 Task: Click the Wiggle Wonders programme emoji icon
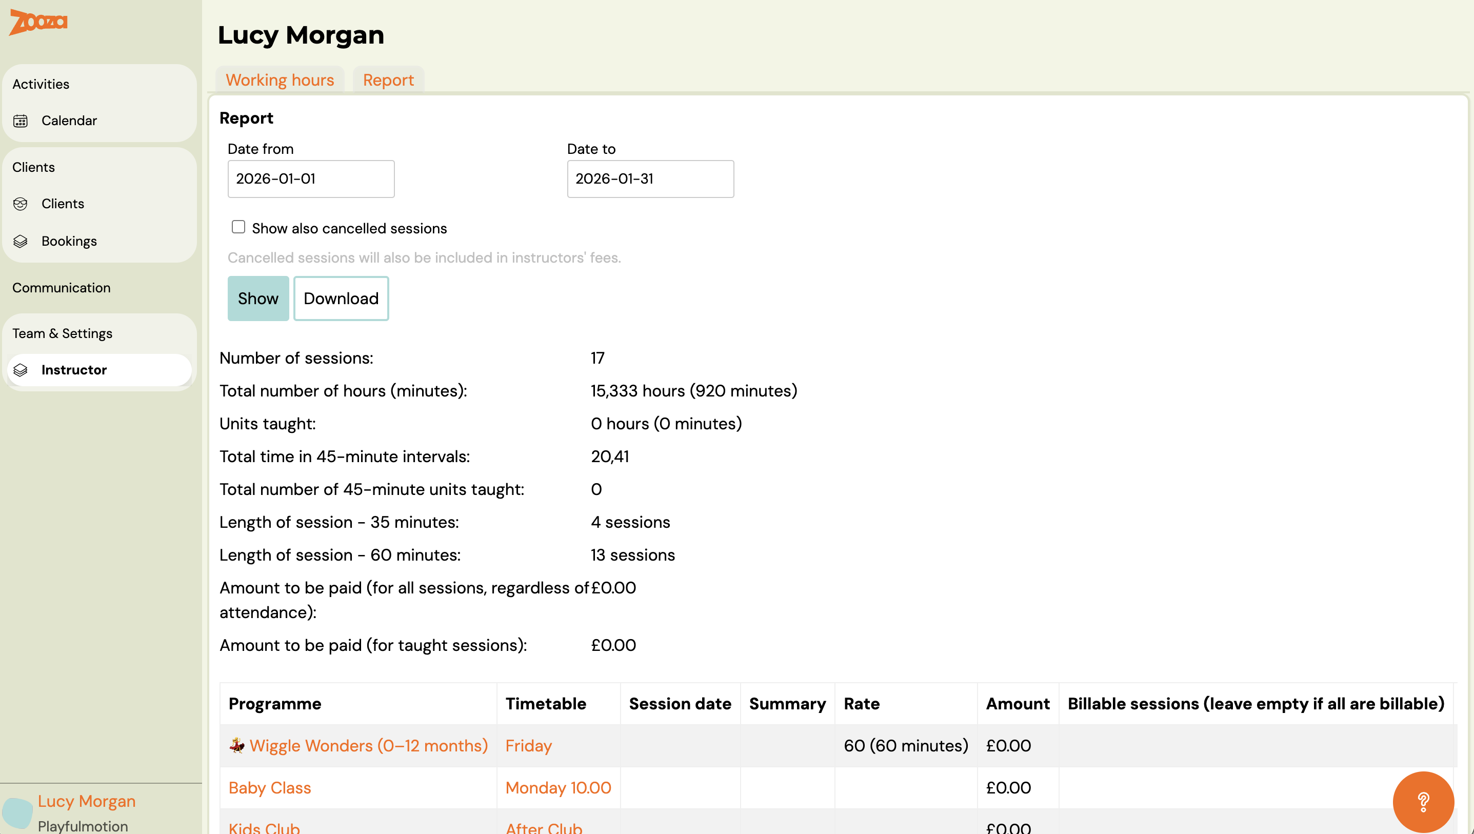pos(236,745)
